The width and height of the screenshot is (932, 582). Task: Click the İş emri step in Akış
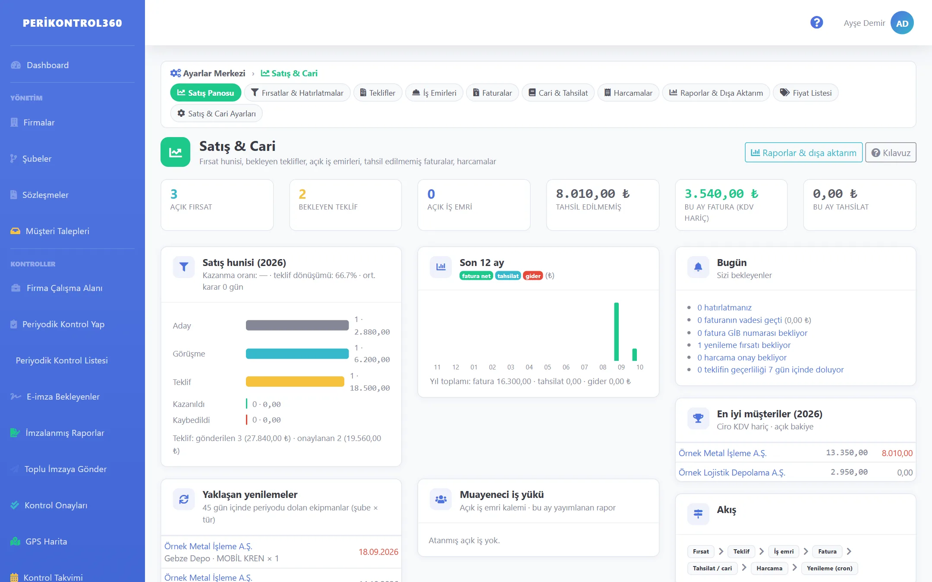784,551
